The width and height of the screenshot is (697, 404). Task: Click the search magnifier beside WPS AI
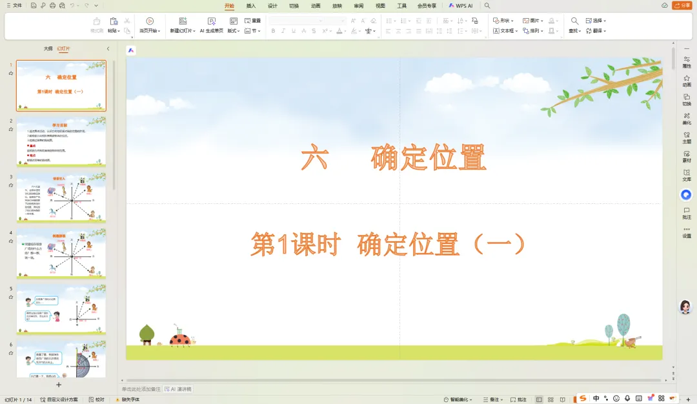[x=487, y=6]
